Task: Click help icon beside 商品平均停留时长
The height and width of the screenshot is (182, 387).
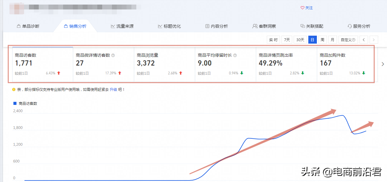Action: [235, 55]
